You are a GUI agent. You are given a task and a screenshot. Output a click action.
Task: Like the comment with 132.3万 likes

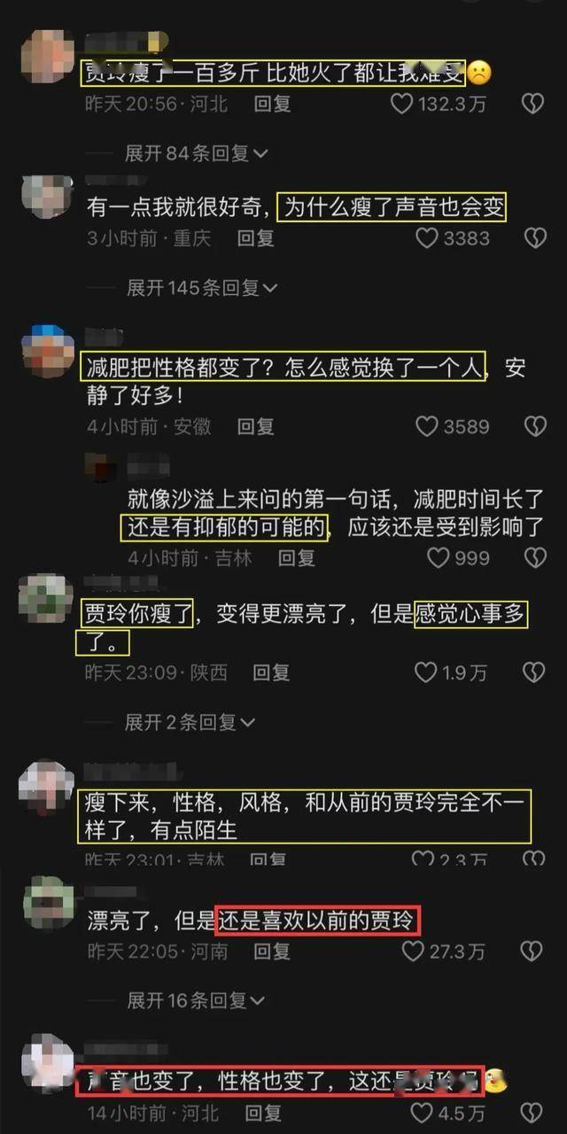pos(402,104)
